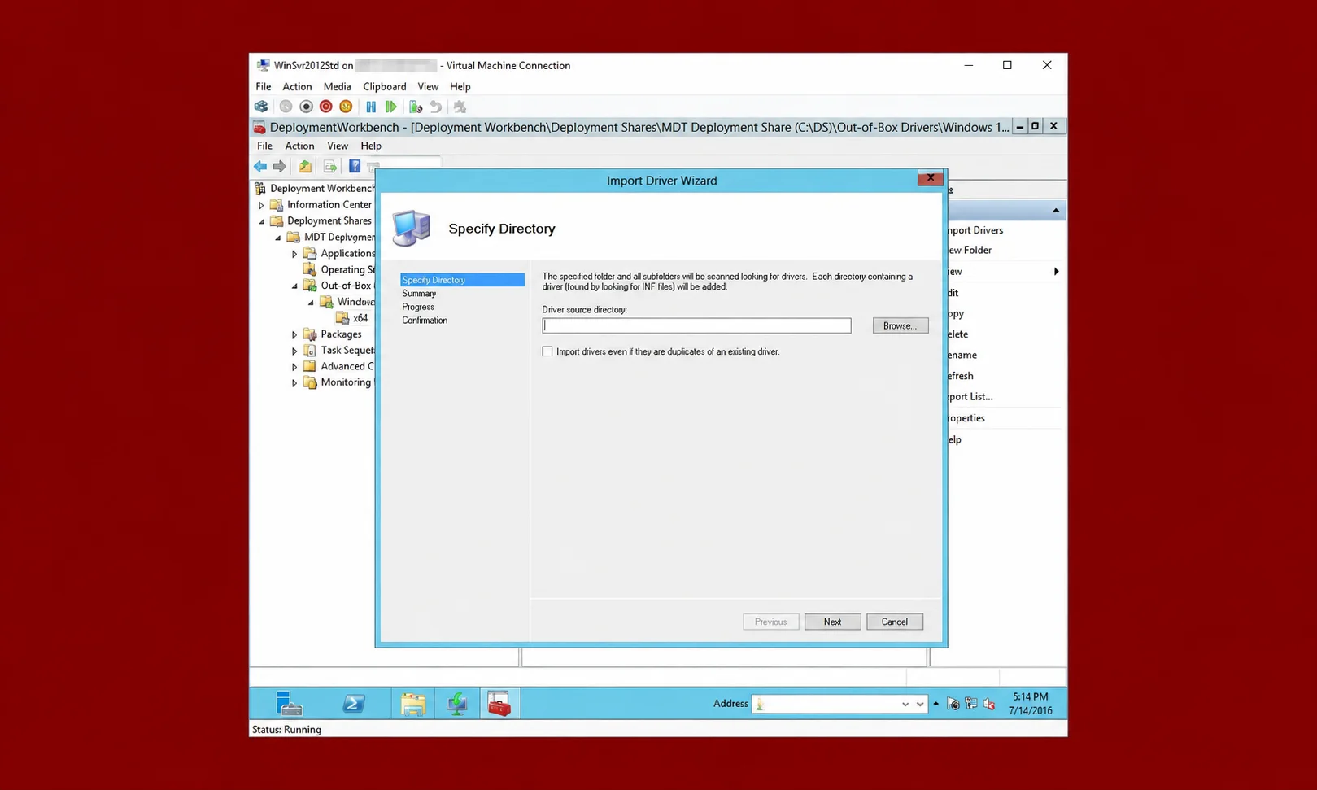Click Refresh in the Actions pane
Image resolution: width=1317 pixels, height=790 pixels.
961,376
